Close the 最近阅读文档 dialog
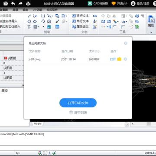The image size is (156, 156). coord(126,43)
